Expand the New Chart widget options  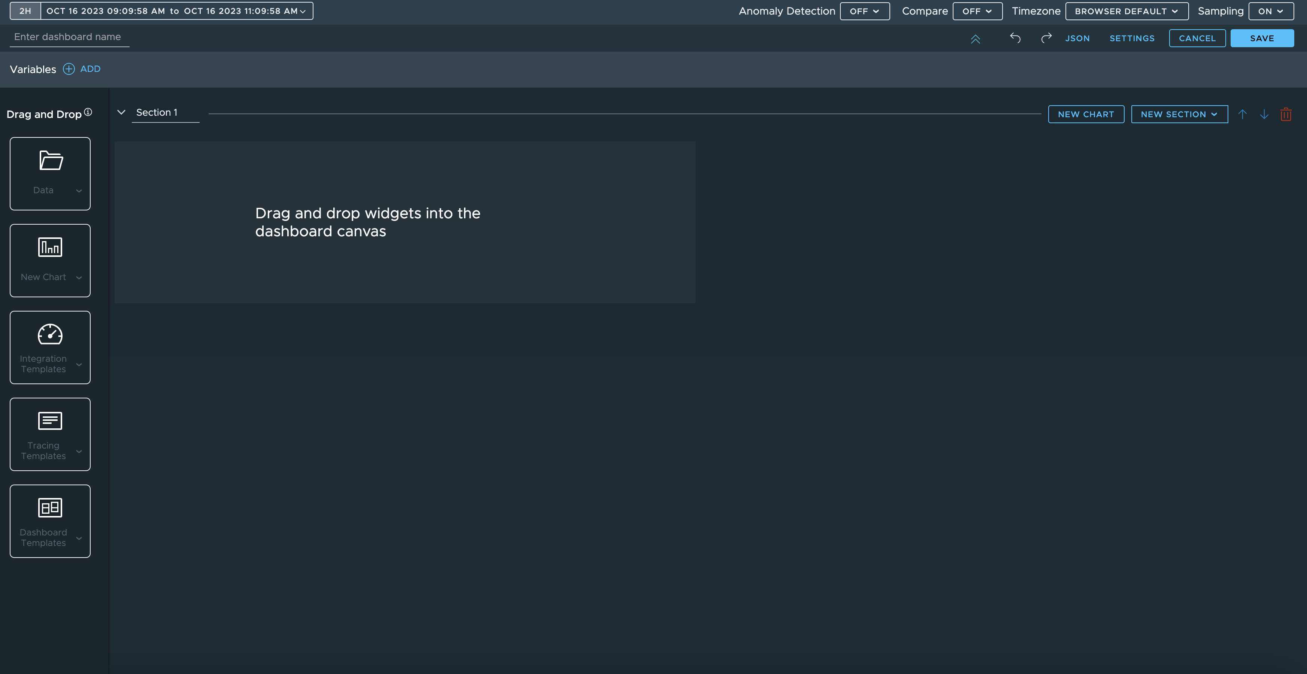tap(78, 277)
